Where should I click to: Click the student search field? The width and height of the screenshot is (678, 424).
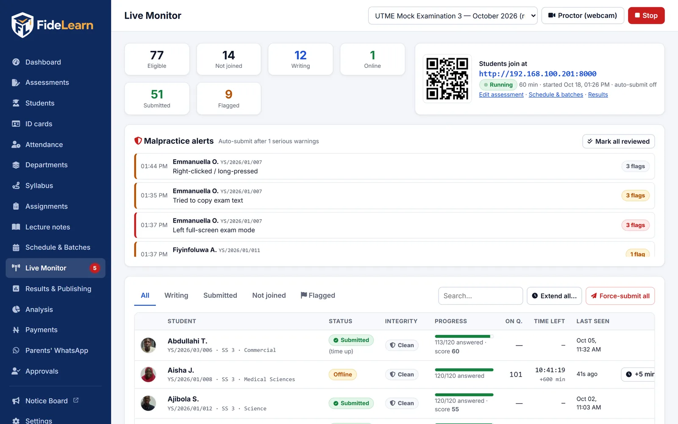click(x=481, y=296)
